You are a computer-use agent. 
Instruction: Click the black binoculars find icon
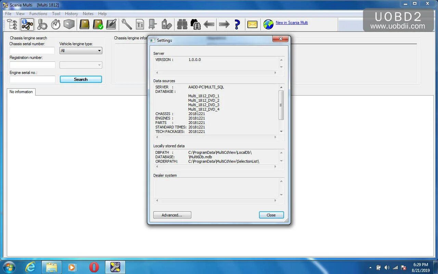click(x=195, y=24)
